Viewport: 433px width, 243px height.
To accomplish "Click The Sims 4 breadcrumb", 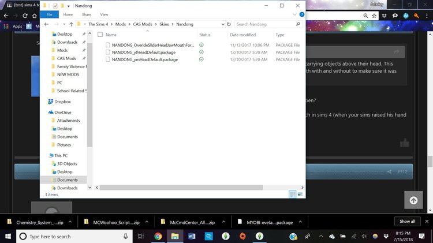I will pyautogui.click(x=98, y=24).
